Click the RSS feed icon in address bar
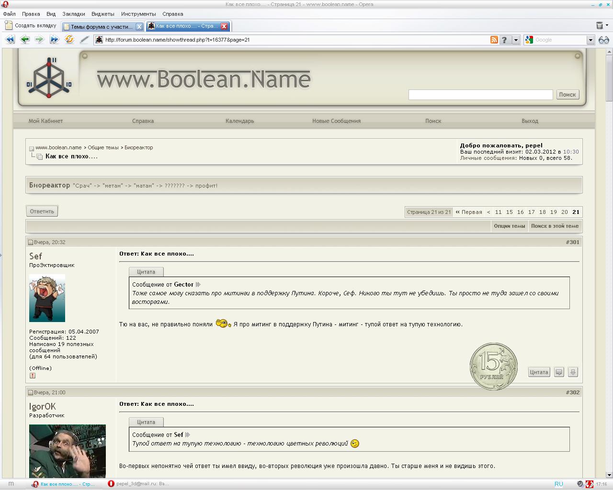613x490 pixels. coord(494,40)
